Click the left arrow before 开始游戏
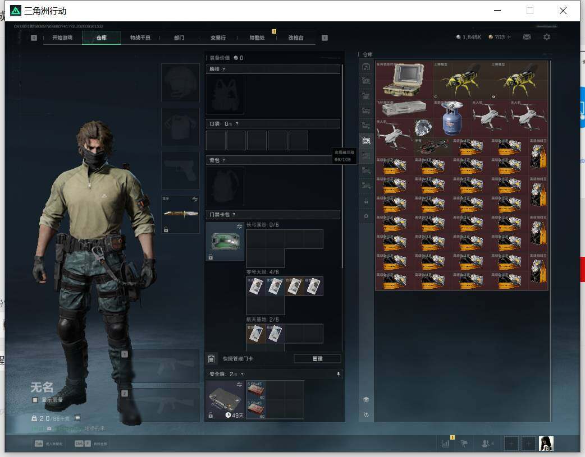Image resolution: width=585 pixels, height=457 pixels. 34,38
